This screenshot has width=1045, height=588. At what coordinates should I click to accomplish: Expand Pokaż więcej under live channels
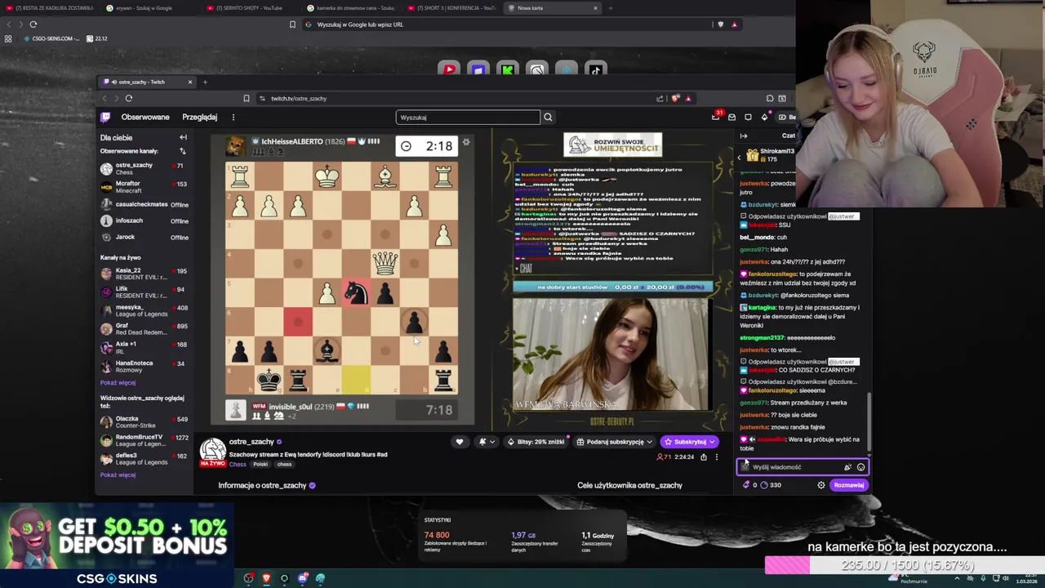(x=118, y=382)
